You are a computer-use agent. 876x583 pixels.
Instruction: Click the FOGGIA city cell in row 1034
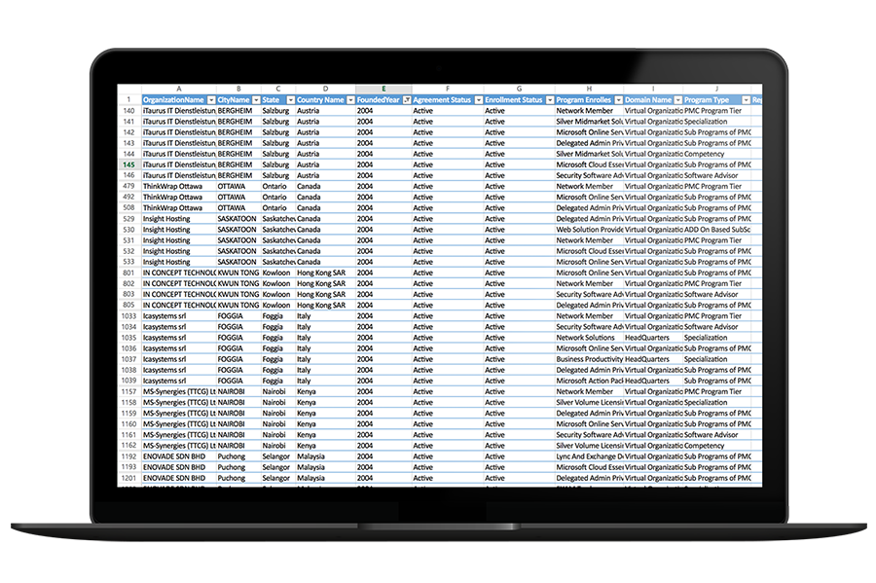(x=238, y=327)
